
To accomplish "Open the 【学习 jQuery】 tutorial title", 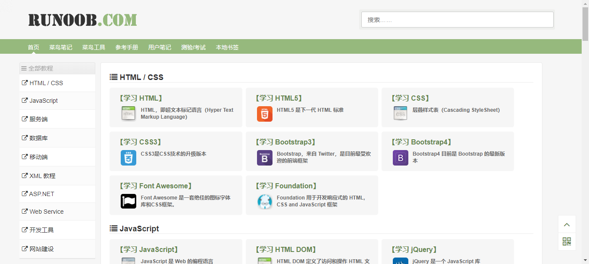I will coord(414,249).
